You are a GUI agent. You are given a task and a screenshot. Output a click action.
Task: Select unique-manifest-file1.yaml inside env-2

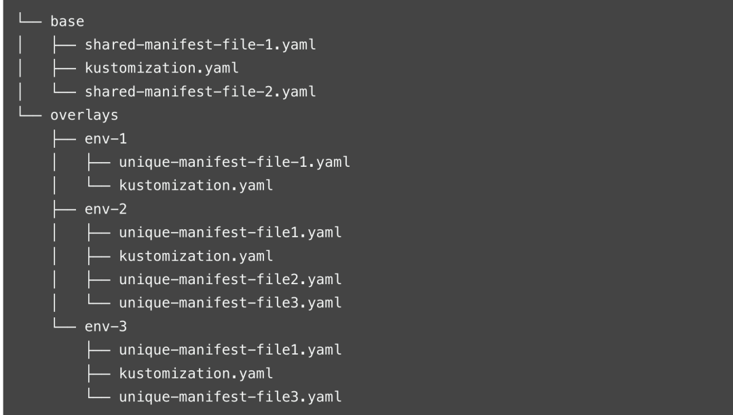tap(230, 233)
